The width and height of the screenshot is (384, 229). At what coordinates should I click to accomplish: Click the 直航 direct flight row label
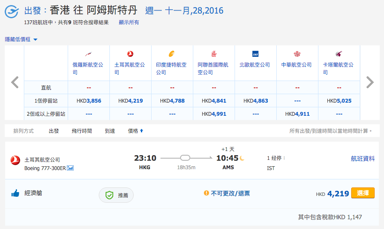(46, 87)
